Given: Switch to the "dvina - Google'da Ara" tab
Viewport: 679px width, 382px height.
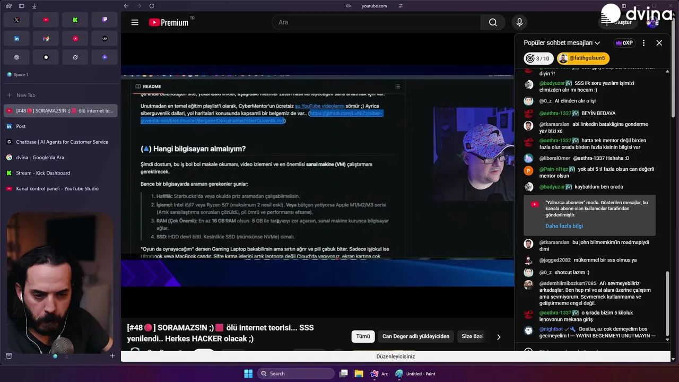Looking at the screenshot, I should (x=60, y=157).
